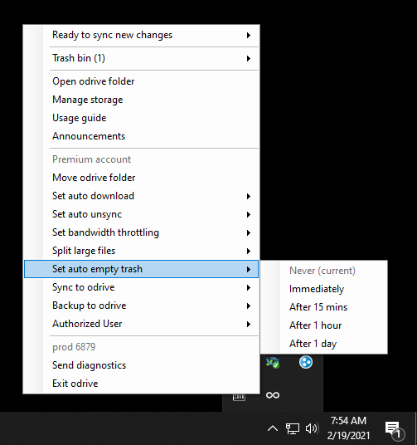
Task: Open the taskbar clock showing 7:54 AM
Action: 349,428
